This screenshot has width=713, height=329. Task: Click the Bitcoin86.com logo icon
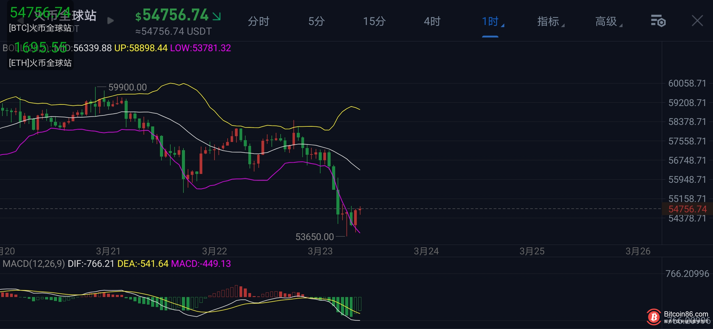point(654,317)
